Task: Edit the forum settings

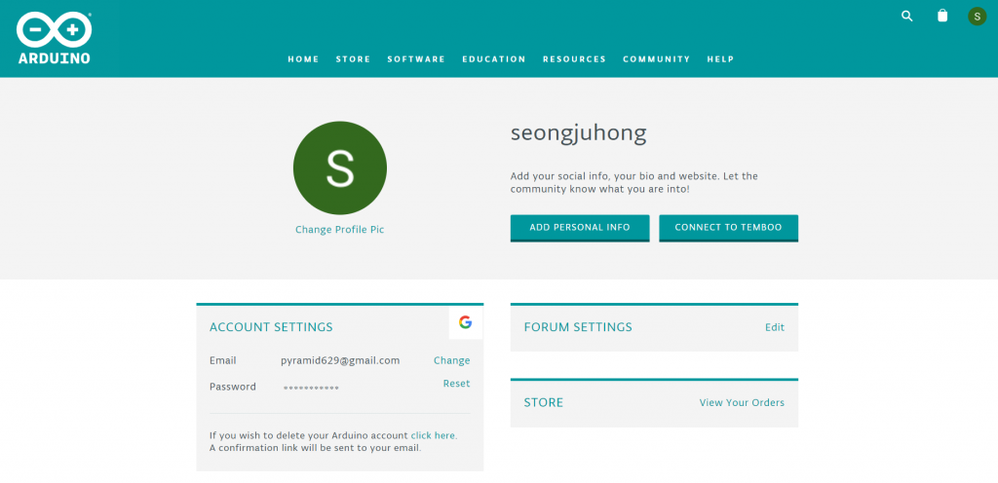Action: coord(775,327)
